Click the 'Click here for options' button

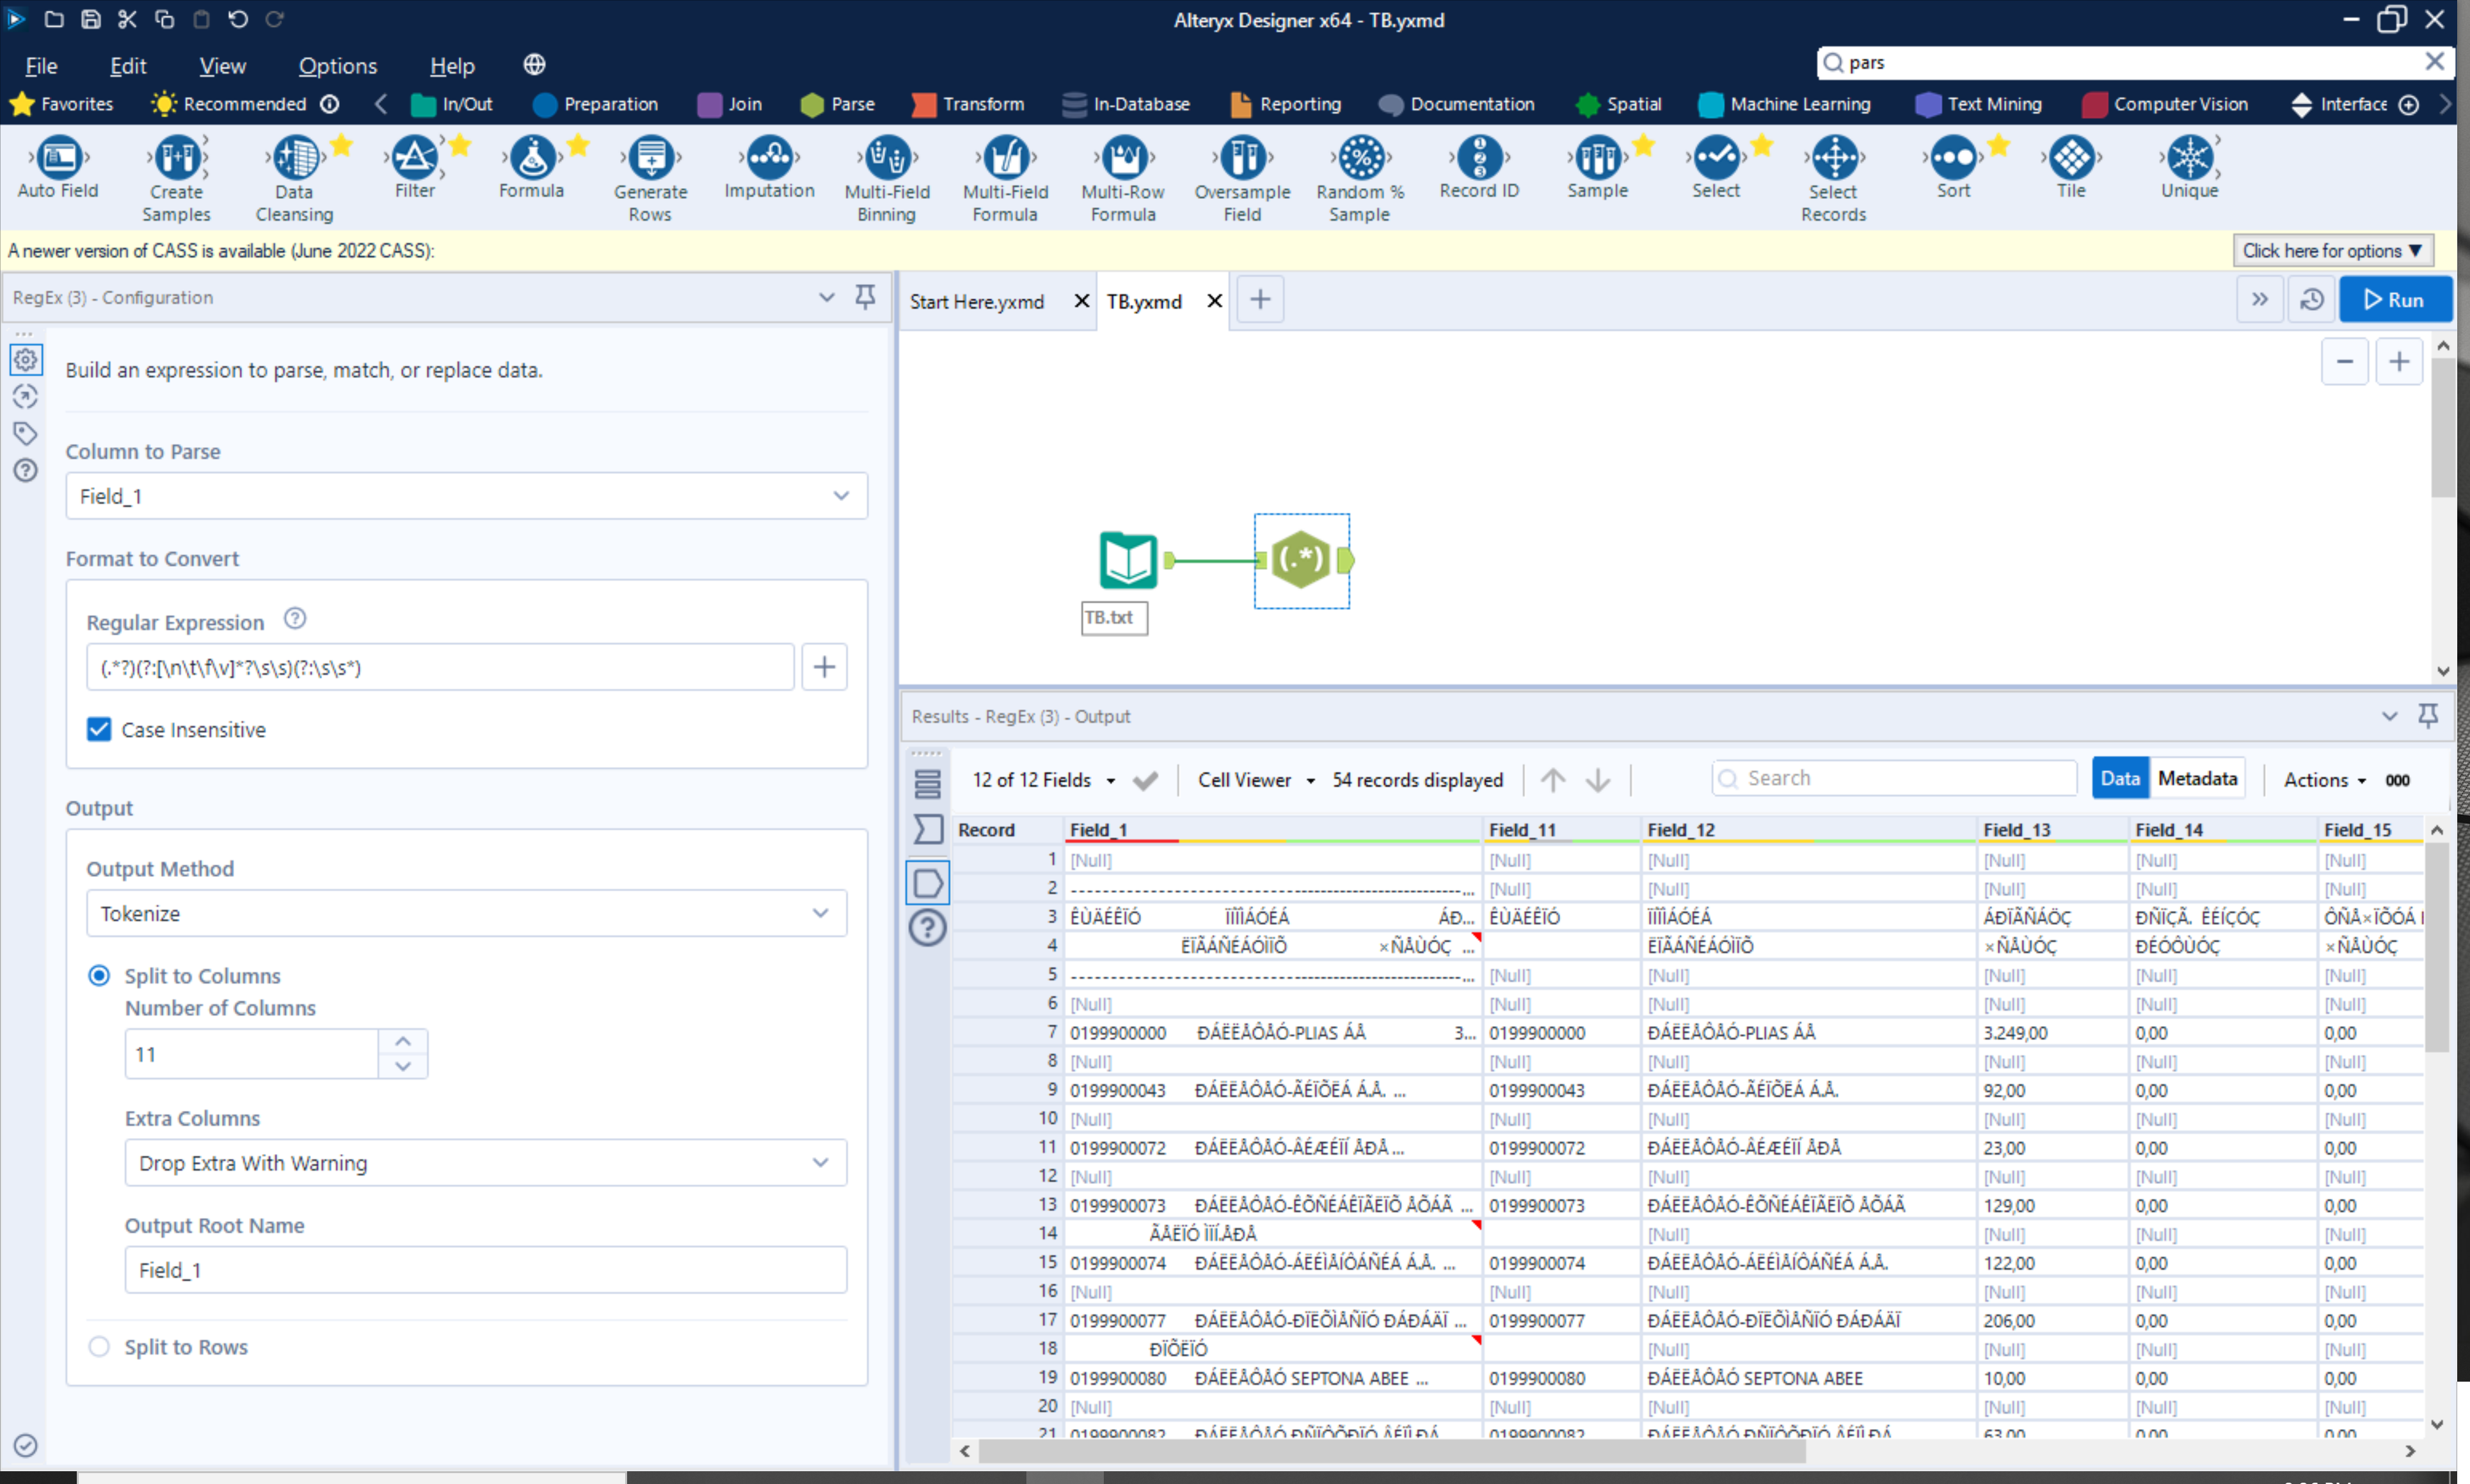pyautogui.click(x=2332, y=251)
